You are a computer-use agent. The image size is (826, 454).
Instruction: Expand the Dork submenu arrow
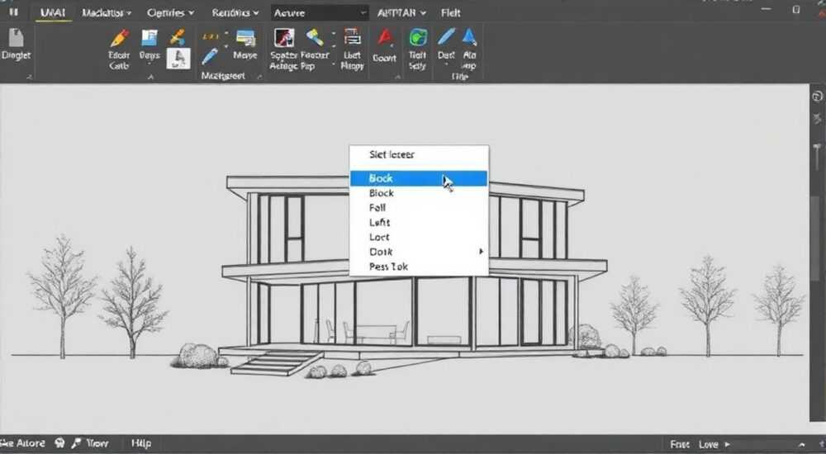pyautogui.click(x=481, y=252)
